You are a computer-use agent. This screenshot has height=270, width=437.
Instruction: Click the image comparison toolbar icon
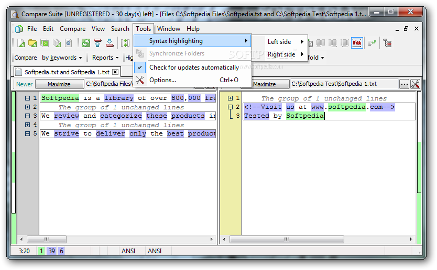(45, 43)
